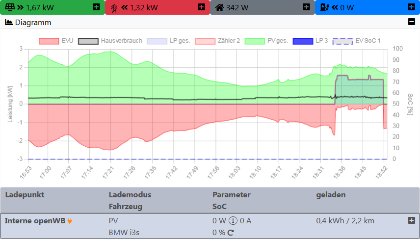This screenshot has height=239, width=420.
Task: Click the house consumption icon
Action: [x=219, y=7]
